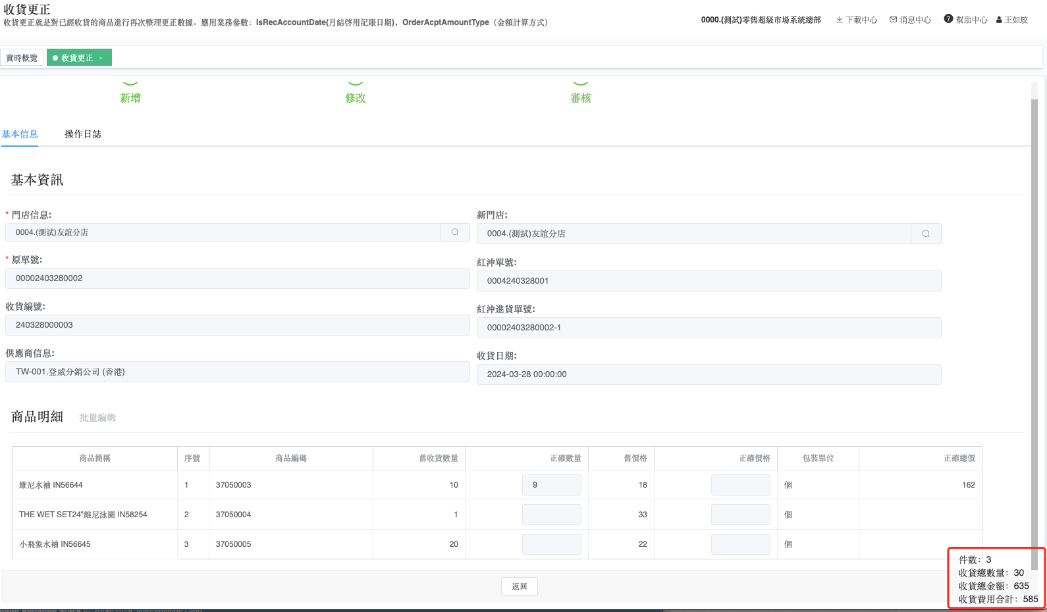Close the 收貨更正 tab with the x

coord(101,58)
